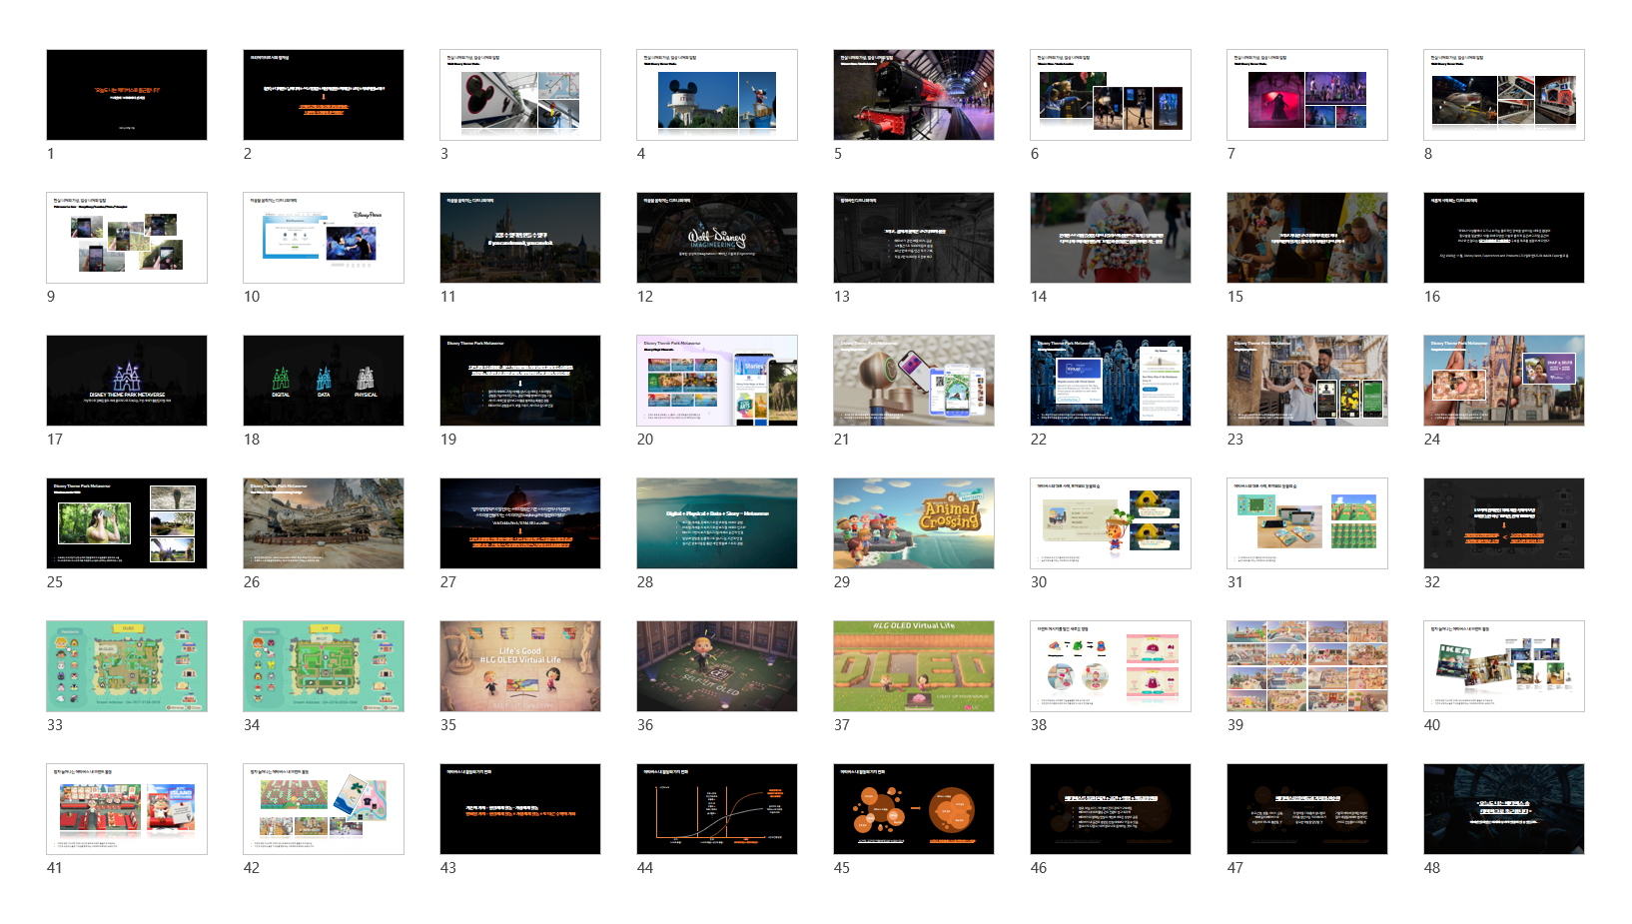
Task: Select slide 39 island screenshots grid thumbnail
Action: click(x=1307, y=666)
